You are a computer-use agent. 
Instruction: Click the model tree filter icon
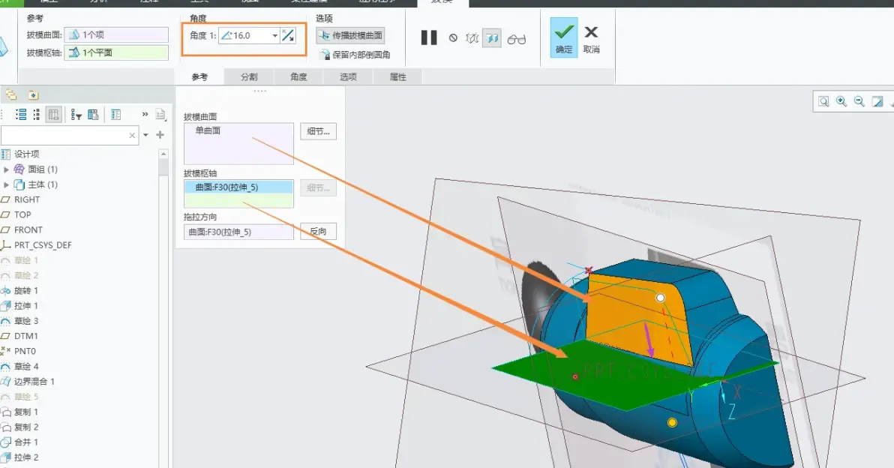76,115
